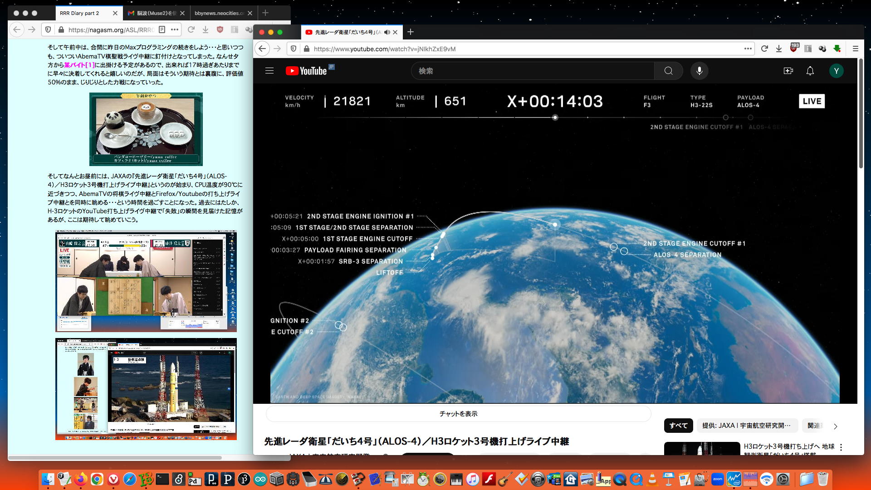Image resolution: width=871 pixels, height=490 pixels.
Task: Reload the YouTube page
Action: 764,49
